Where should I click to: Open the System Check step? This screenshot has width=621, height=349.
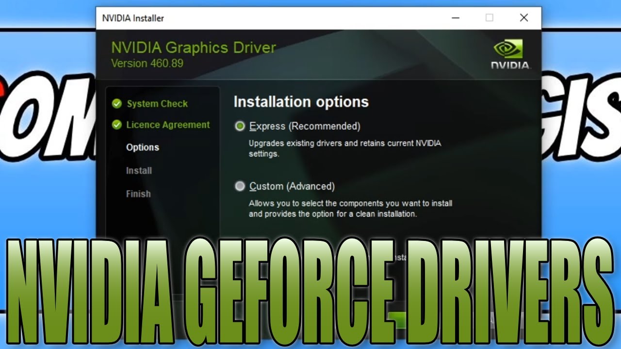[157, 104]
